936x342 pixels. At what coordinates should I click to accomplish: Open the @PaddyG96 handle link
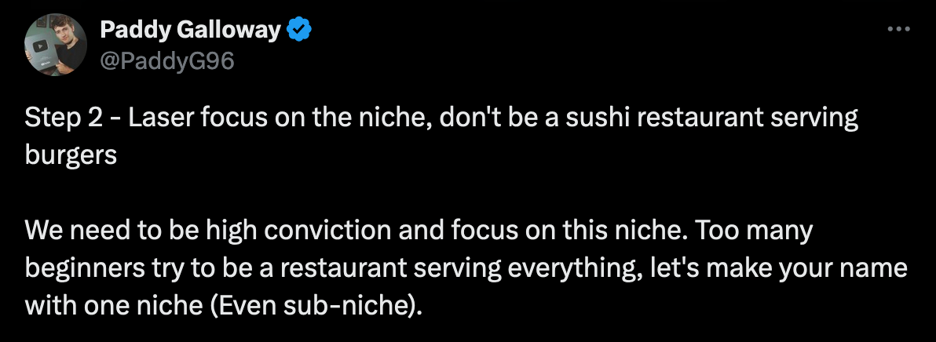(167, 60)
